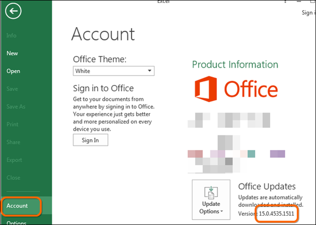
Task: Click the Office Updates heading
Action: click(x=267, y=187)
